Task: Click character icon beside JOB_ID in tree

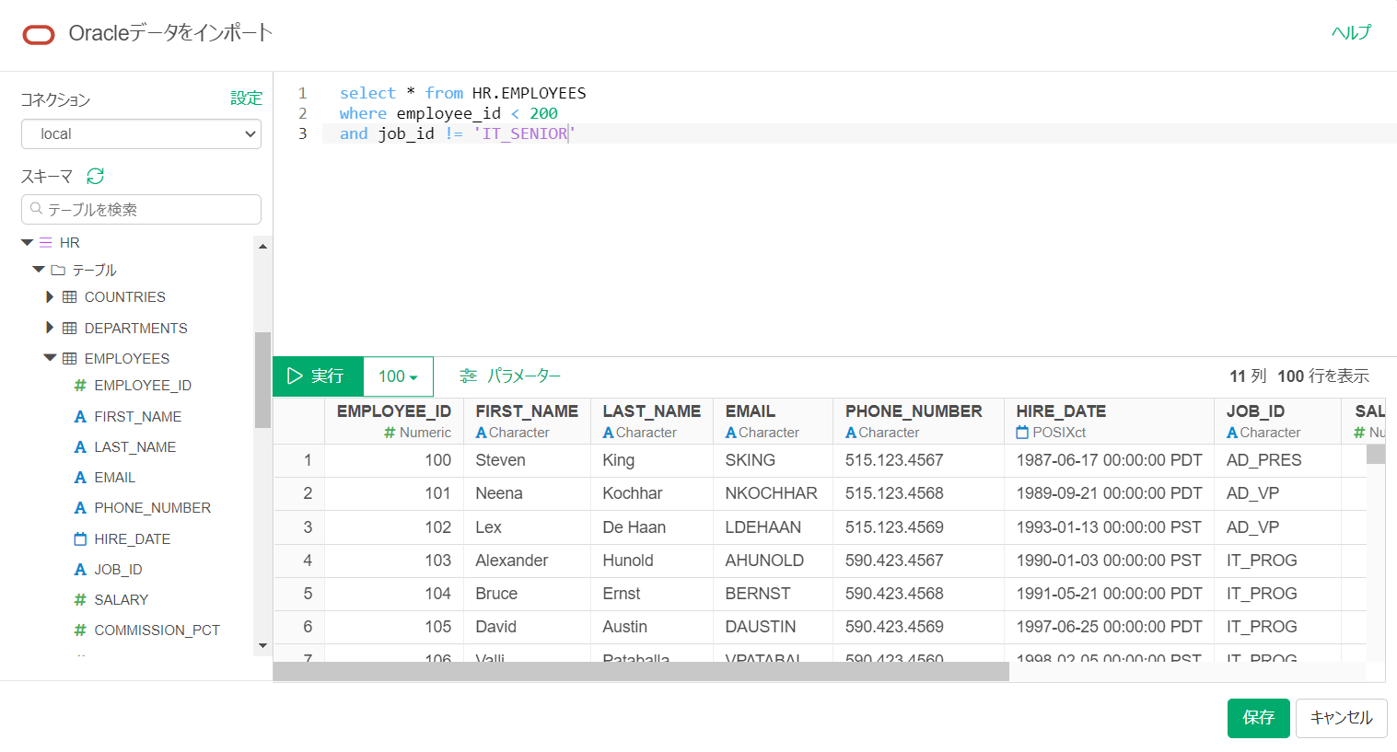Action: (x=80, y=570)
